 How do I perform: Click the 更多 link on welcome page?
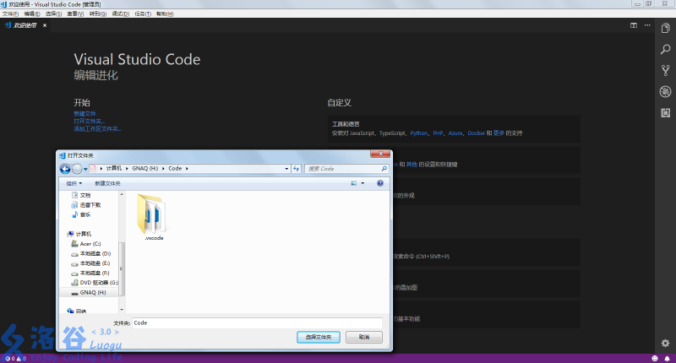pos(499,133)
